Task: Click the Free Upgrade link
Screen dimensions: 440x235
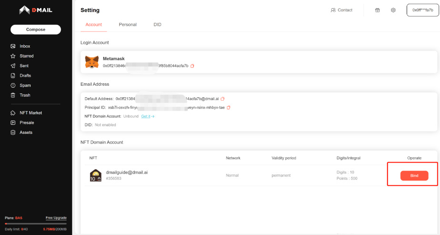Action: 56,218
